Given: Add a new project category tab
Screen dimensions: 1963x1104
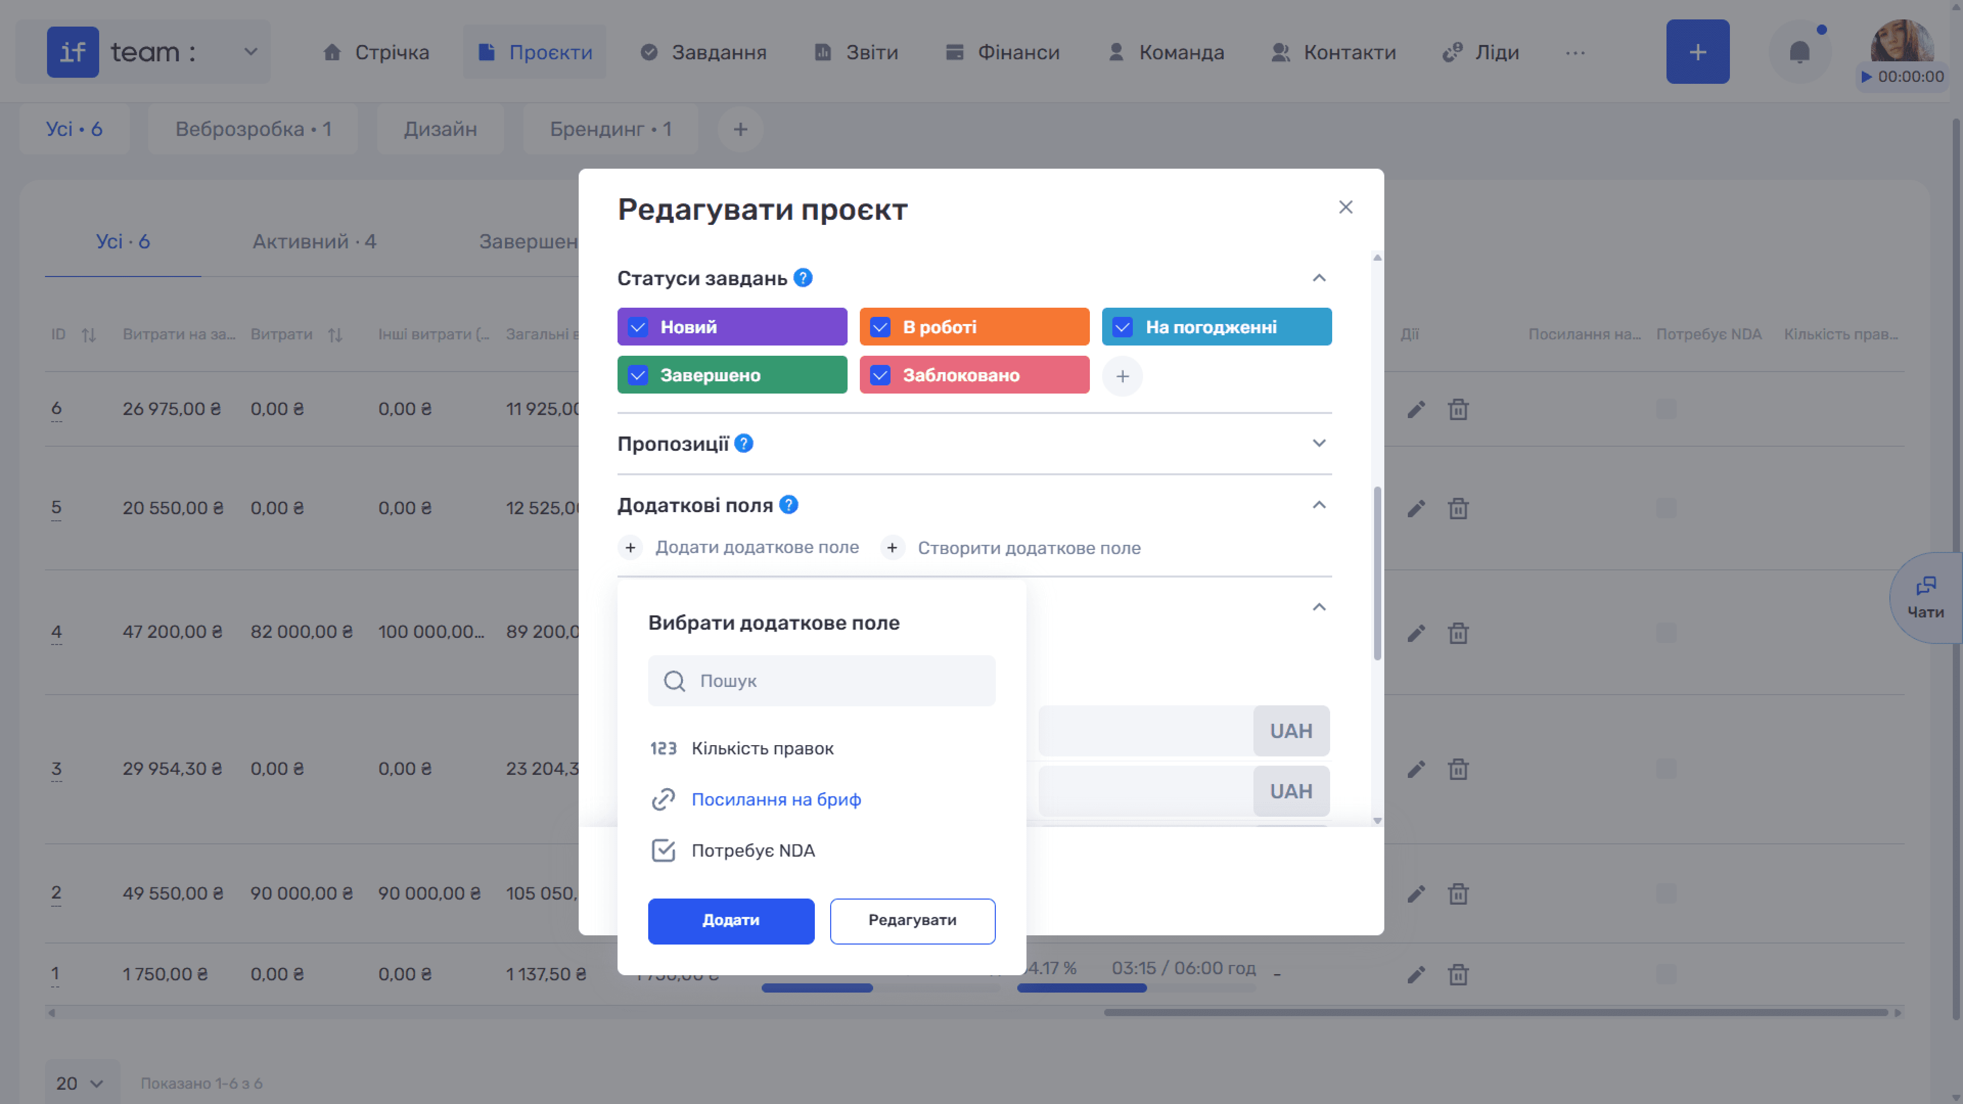Looking at the screenshot, I should [740, 129].
